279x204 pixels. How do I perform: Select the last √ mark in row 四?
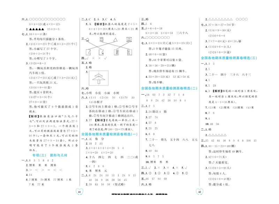click(x=105, y=58)
